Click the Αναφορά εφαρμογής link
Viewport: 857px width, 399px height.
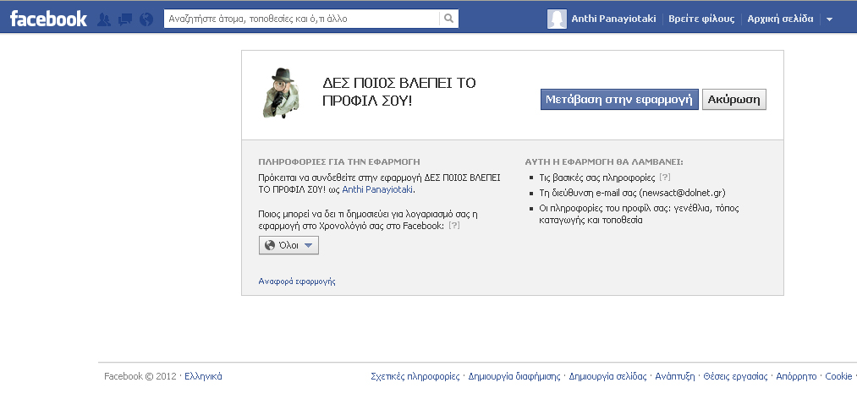coord(297,281)
